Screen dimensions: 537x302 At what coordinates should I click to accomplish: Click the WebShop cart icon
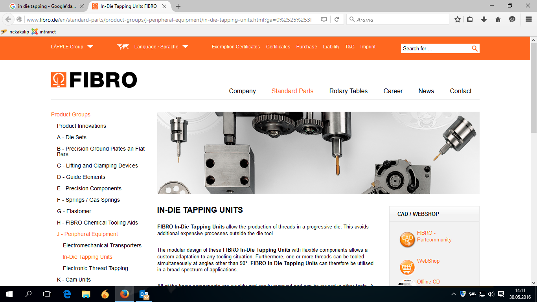click(407, 267)
